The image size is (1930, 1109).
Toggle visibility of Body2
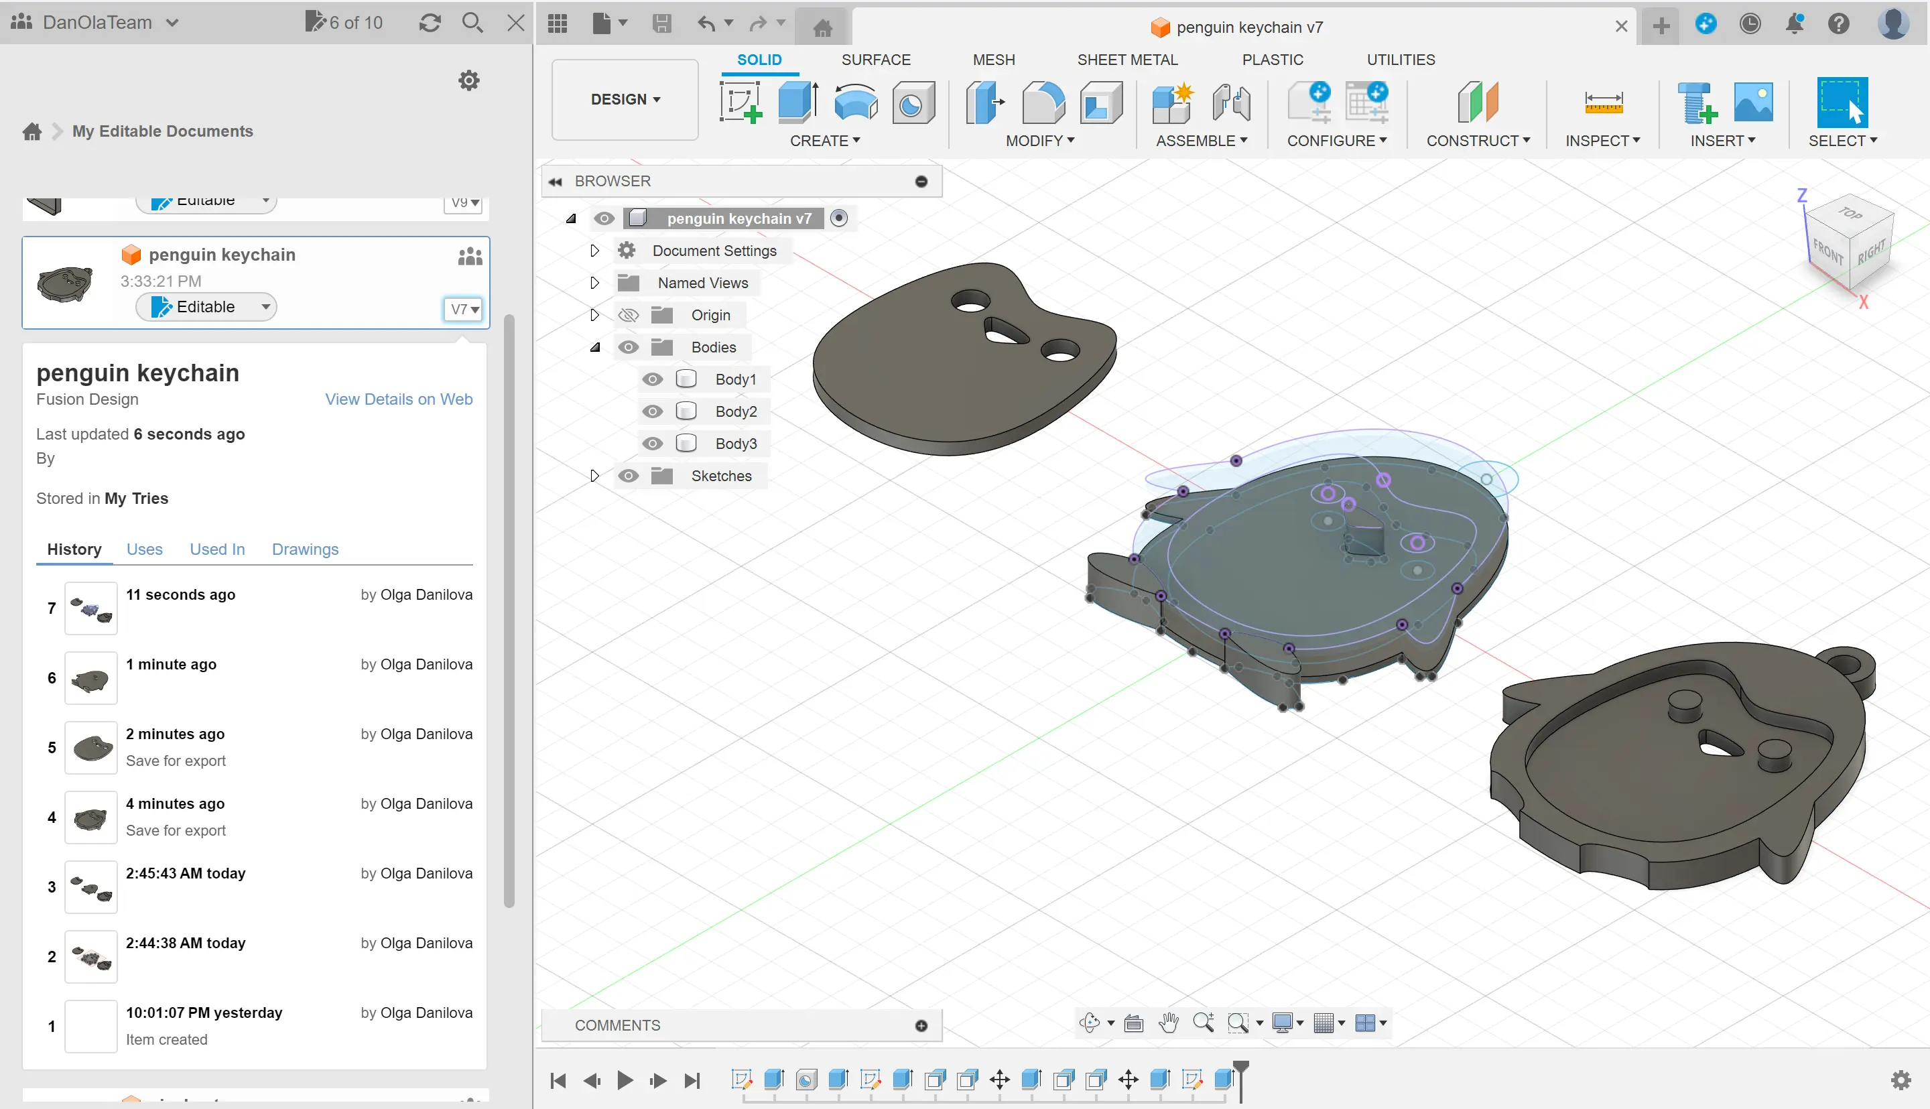coord(652,411)
